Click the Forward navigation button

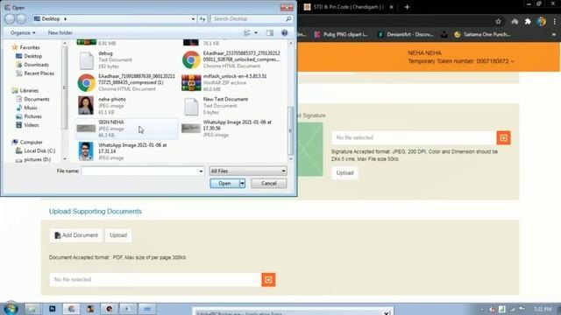21,19
